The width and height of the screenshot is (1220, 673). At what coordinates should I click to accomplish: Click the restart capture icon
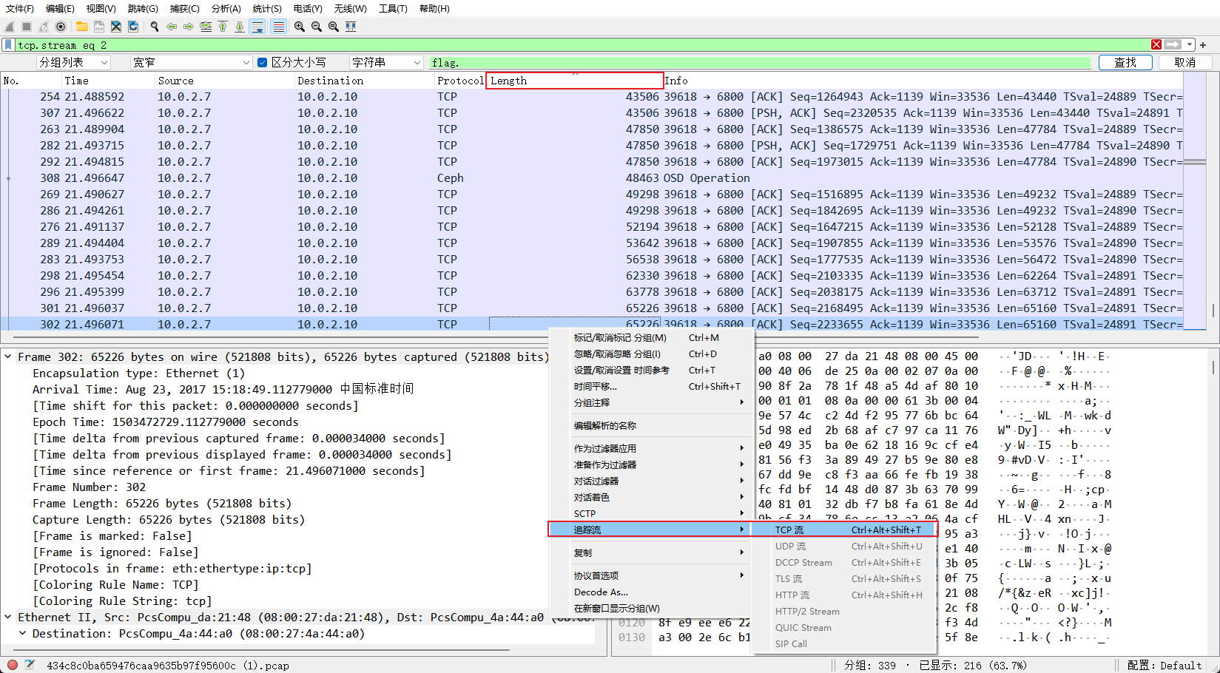coord(44,27)
